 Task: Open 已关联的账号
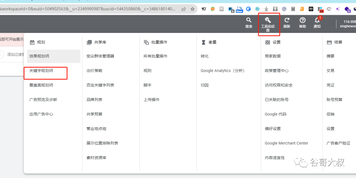click(277, 100)
